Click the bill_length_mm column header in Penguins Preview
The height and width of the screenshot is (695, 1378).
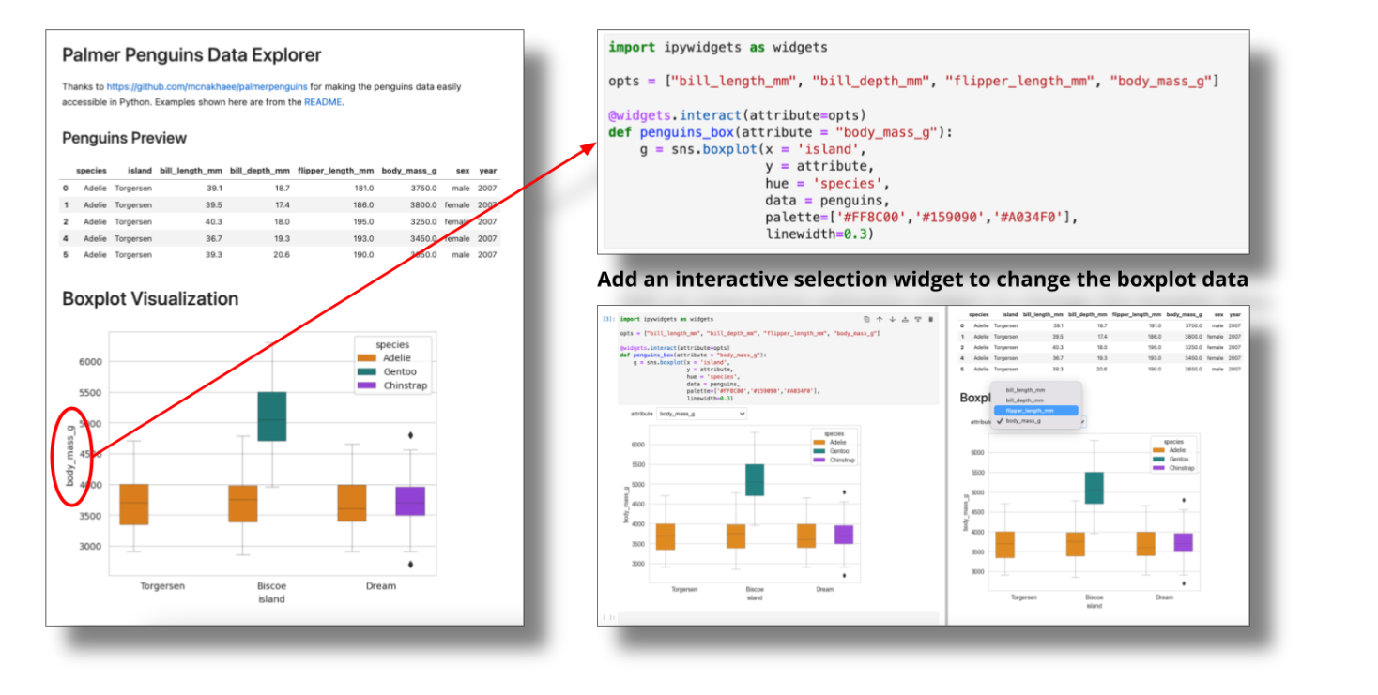coord(191,171)
